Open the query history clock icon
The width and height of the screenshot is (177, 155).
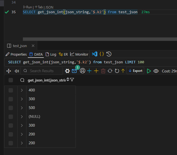coord(109,54)
